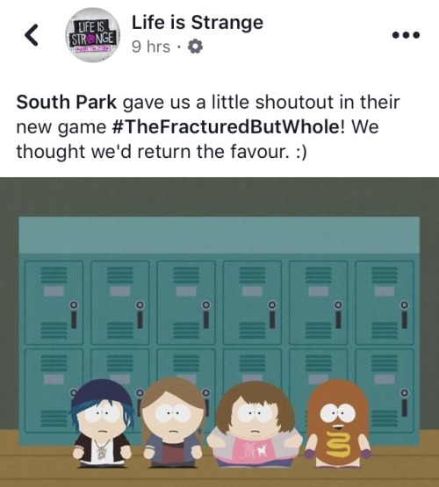Go back using the left chevron arrow
Screen dimensions: 439x487
pos(32,35)
